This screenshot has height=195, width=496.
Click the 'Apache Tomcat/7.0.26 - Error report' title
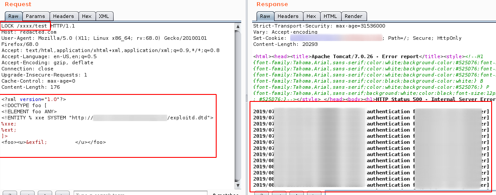(x=365, y=56)
